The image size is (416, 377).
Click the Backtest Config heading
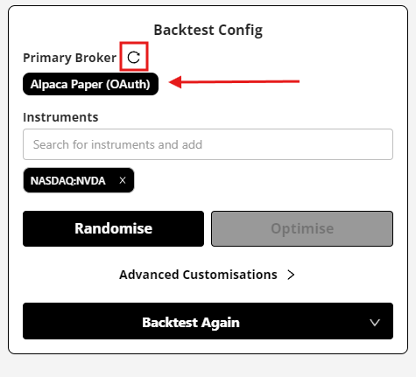(208, 30)
